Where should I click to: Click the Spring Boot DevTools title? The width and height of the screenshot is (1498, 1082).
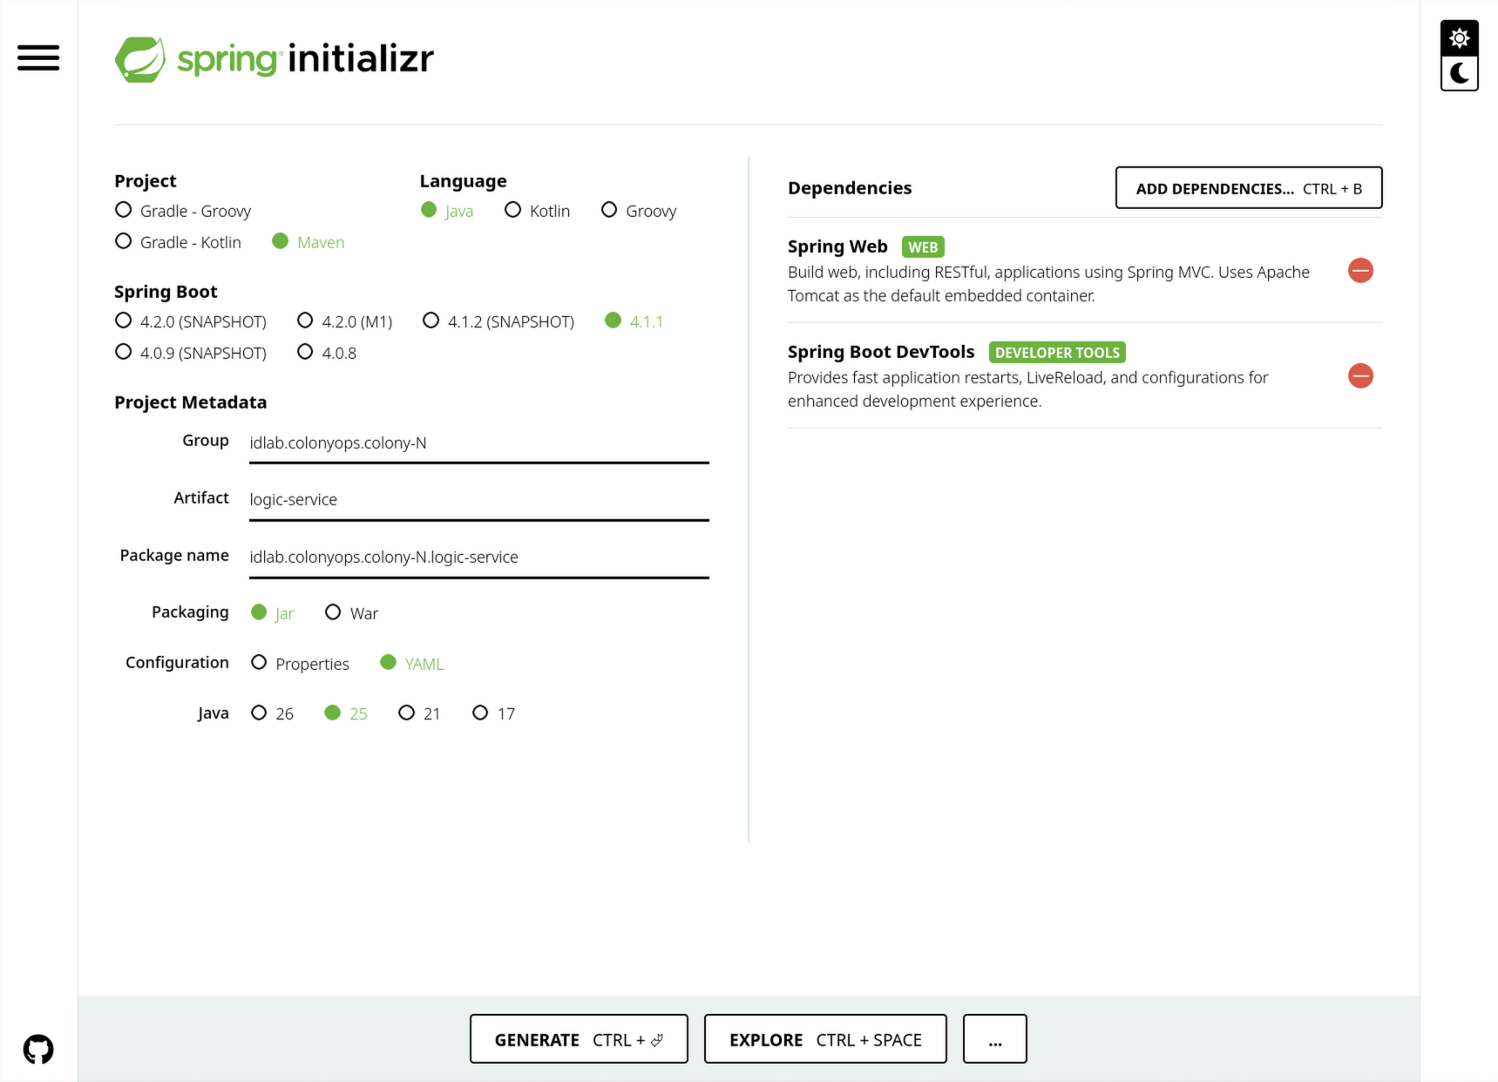(x=881, y=352)
